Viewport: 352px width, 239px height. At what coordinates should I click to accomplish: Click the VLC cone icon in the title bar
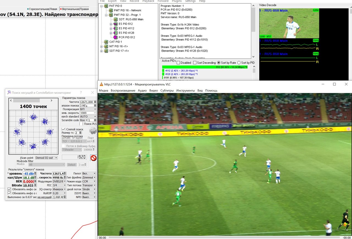tap(101, 84)
